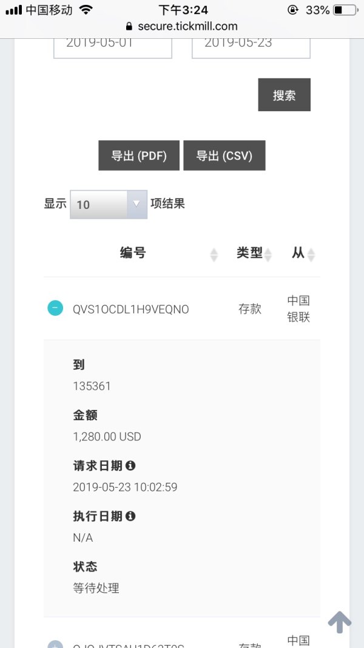Click the 类型 column header
364x648 pixels.
[249, 253]
